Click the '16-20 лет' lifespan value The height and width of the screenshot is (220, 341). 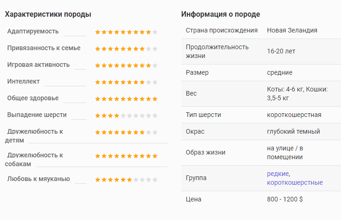click(x=281, y=52)
